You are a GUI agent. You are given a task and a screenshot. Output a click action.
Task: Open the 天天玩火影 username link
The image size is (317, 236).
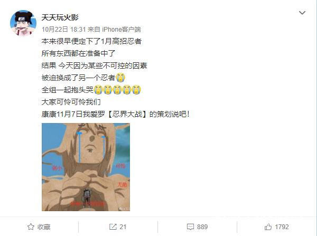(60, 17)
